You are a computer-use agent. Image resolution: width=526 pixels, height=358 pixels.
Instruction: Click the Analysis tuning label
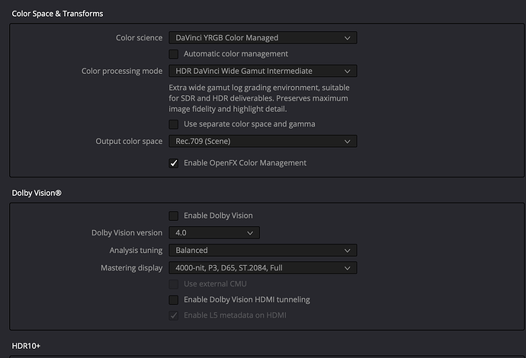(x=136, y=251)
